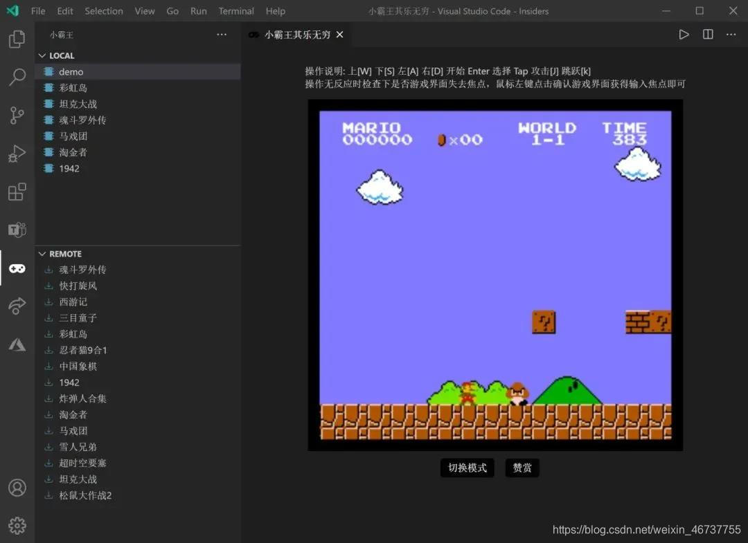Select local game 坦克大战

point(138,104)
